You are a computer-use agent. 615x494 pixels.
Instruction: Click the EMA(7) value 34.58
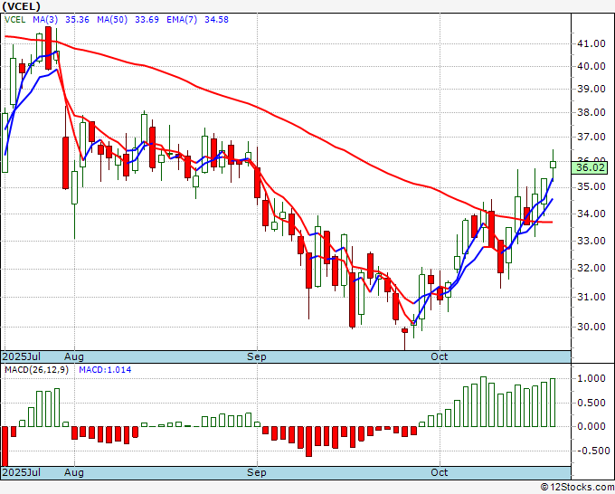click(216, 20)
